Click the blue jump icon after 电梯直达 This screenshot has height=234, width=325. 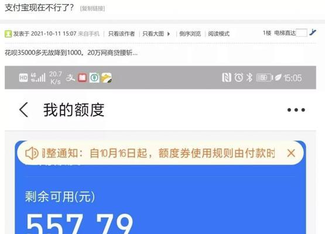coord(313,33)
